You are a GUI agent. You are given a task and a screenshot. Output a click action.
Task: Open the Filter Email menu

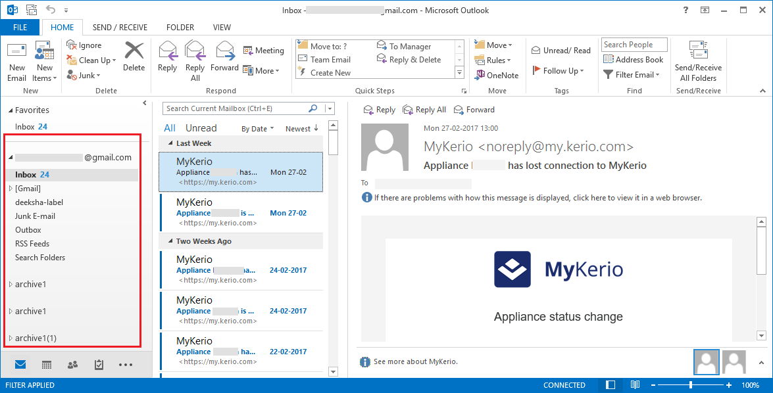(x=632, y=75)
